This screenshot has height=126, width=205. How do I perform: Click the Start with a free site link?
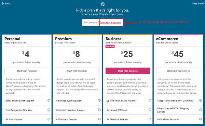[x=110, y=23]
